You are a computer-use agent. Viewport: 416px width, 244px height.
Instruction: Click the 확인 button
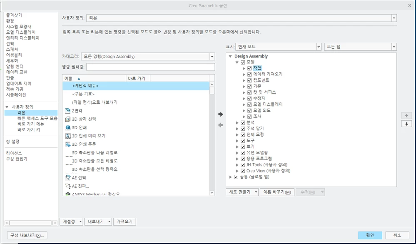click(370, 235)
